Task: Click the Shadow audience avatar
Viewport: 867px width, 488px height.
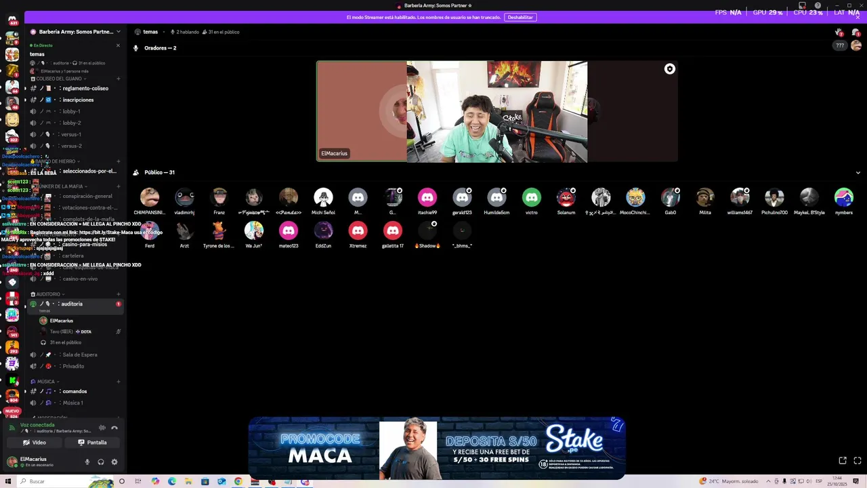Action: point(427,230)
